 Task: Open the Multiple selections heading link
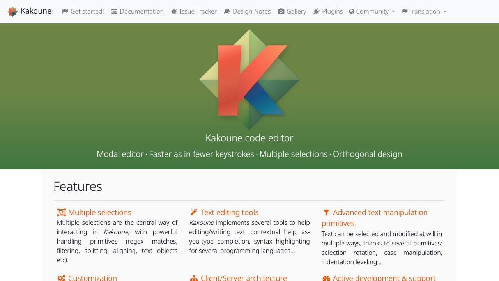click(x=100, y=212)
